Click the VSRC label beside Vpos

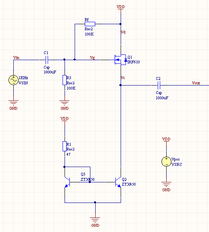coord(177,165)
